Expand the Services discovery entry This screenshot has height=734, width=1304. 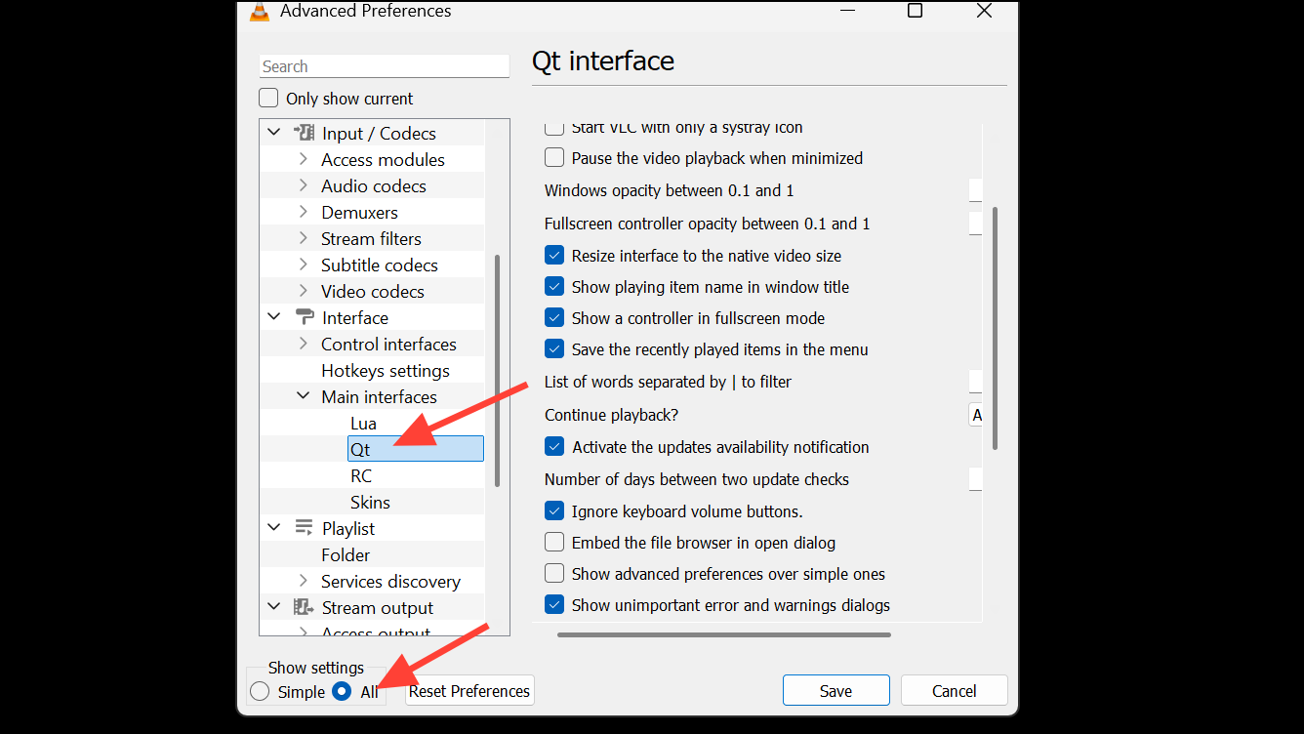click(x=303, y=581)
